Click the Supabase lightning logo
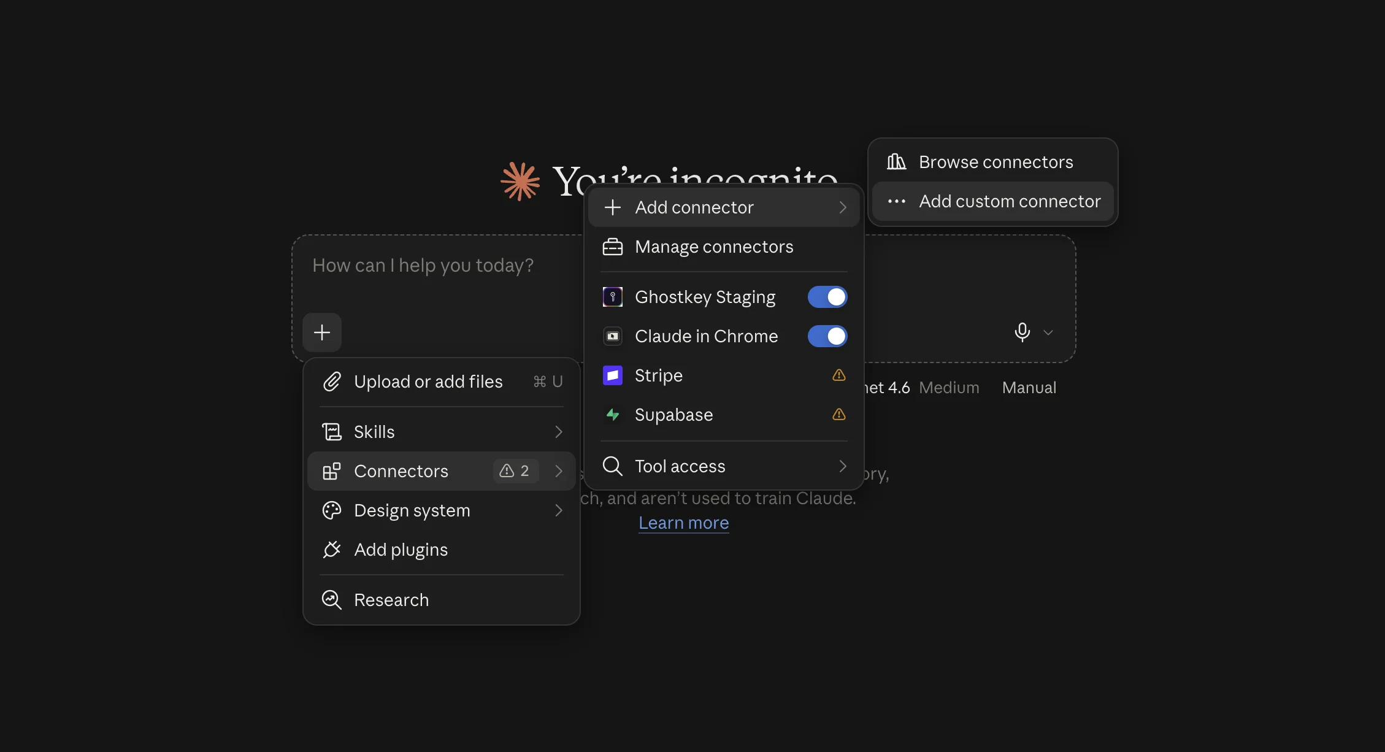 coord(613,415)
